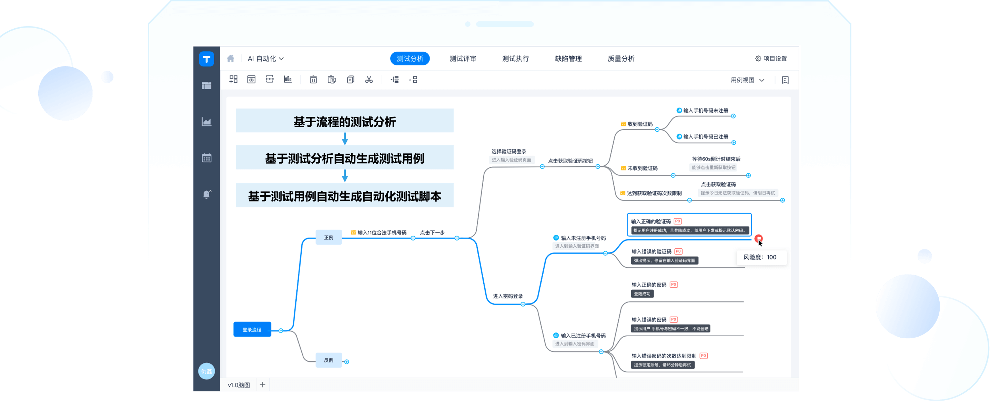Click the expand-nodes outline toolbar icon

[395, 80]
